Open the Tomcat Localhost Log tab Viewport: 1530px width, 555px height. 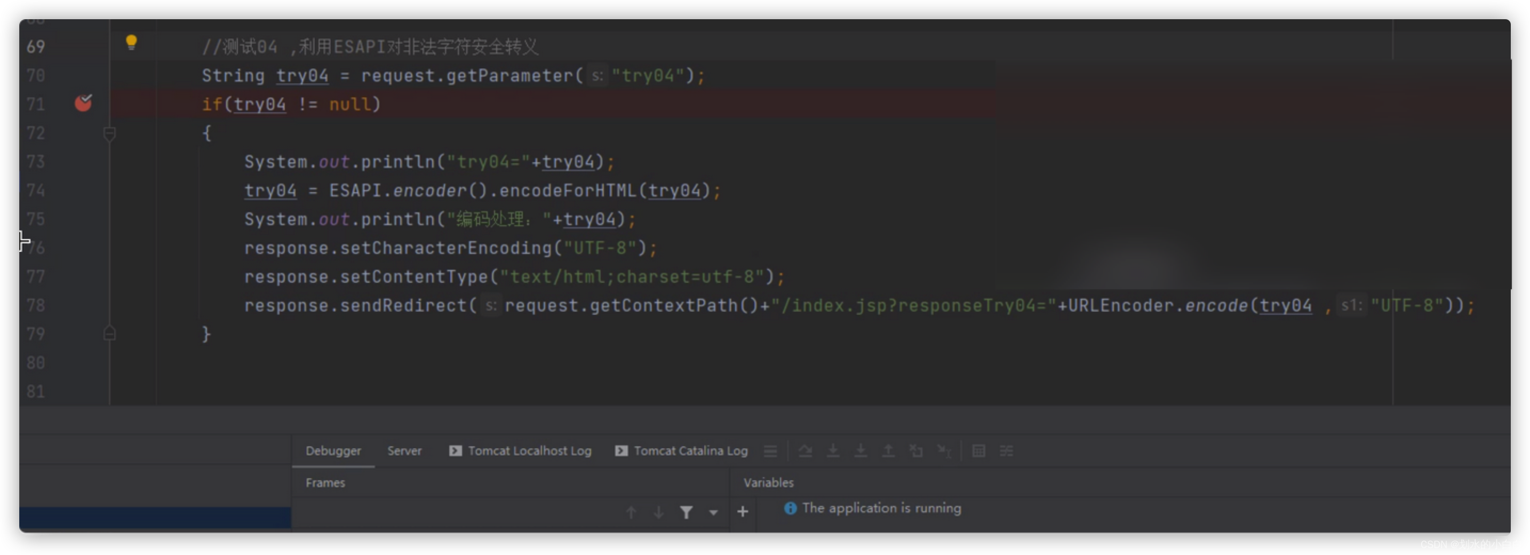[x=521, y=450]
